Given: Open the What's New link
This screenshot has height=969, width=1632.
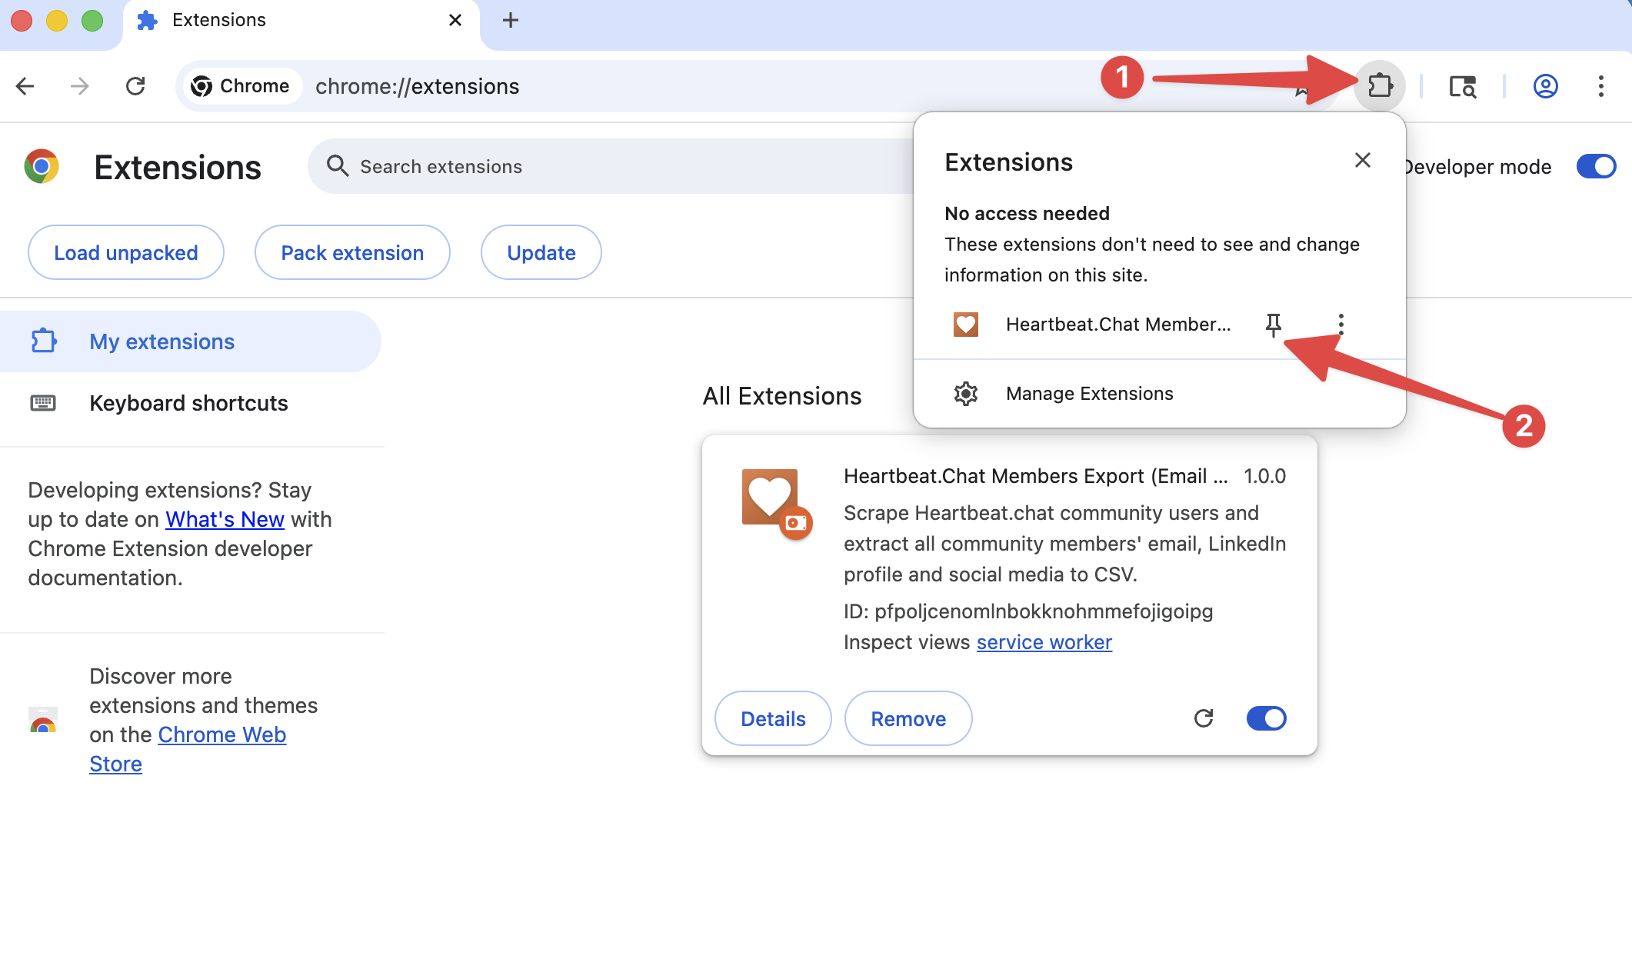Looking at the screenshot, I should tap(225, 519).
